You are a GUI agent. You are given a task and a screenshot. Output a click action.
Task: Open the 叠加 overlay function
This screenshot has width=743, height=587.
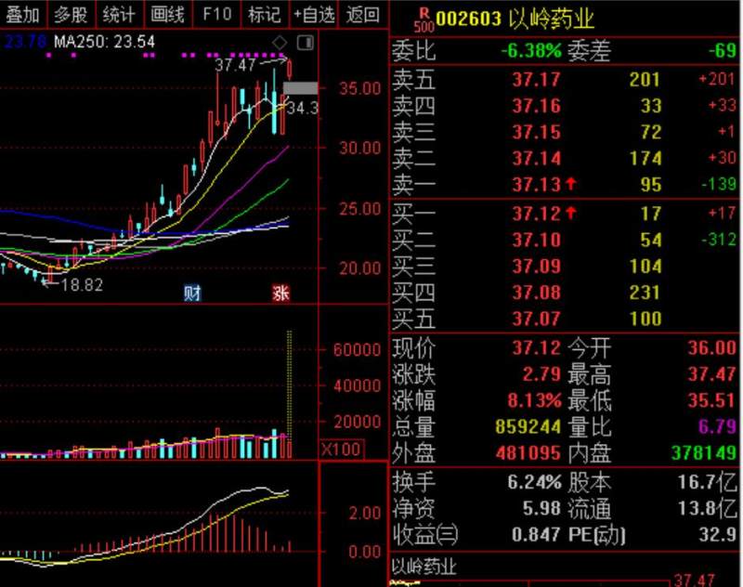[22, 15]
